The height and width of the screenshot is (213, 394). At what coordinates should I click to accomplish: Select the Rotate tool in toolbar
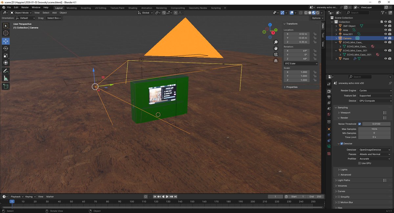pos(6,48)
